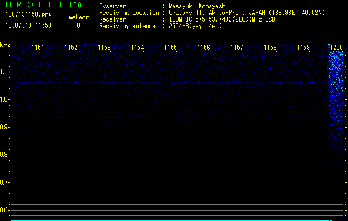Screen dimensions: 348x221
Task: Click the meteor count label
Action: [x=79, y=17]
